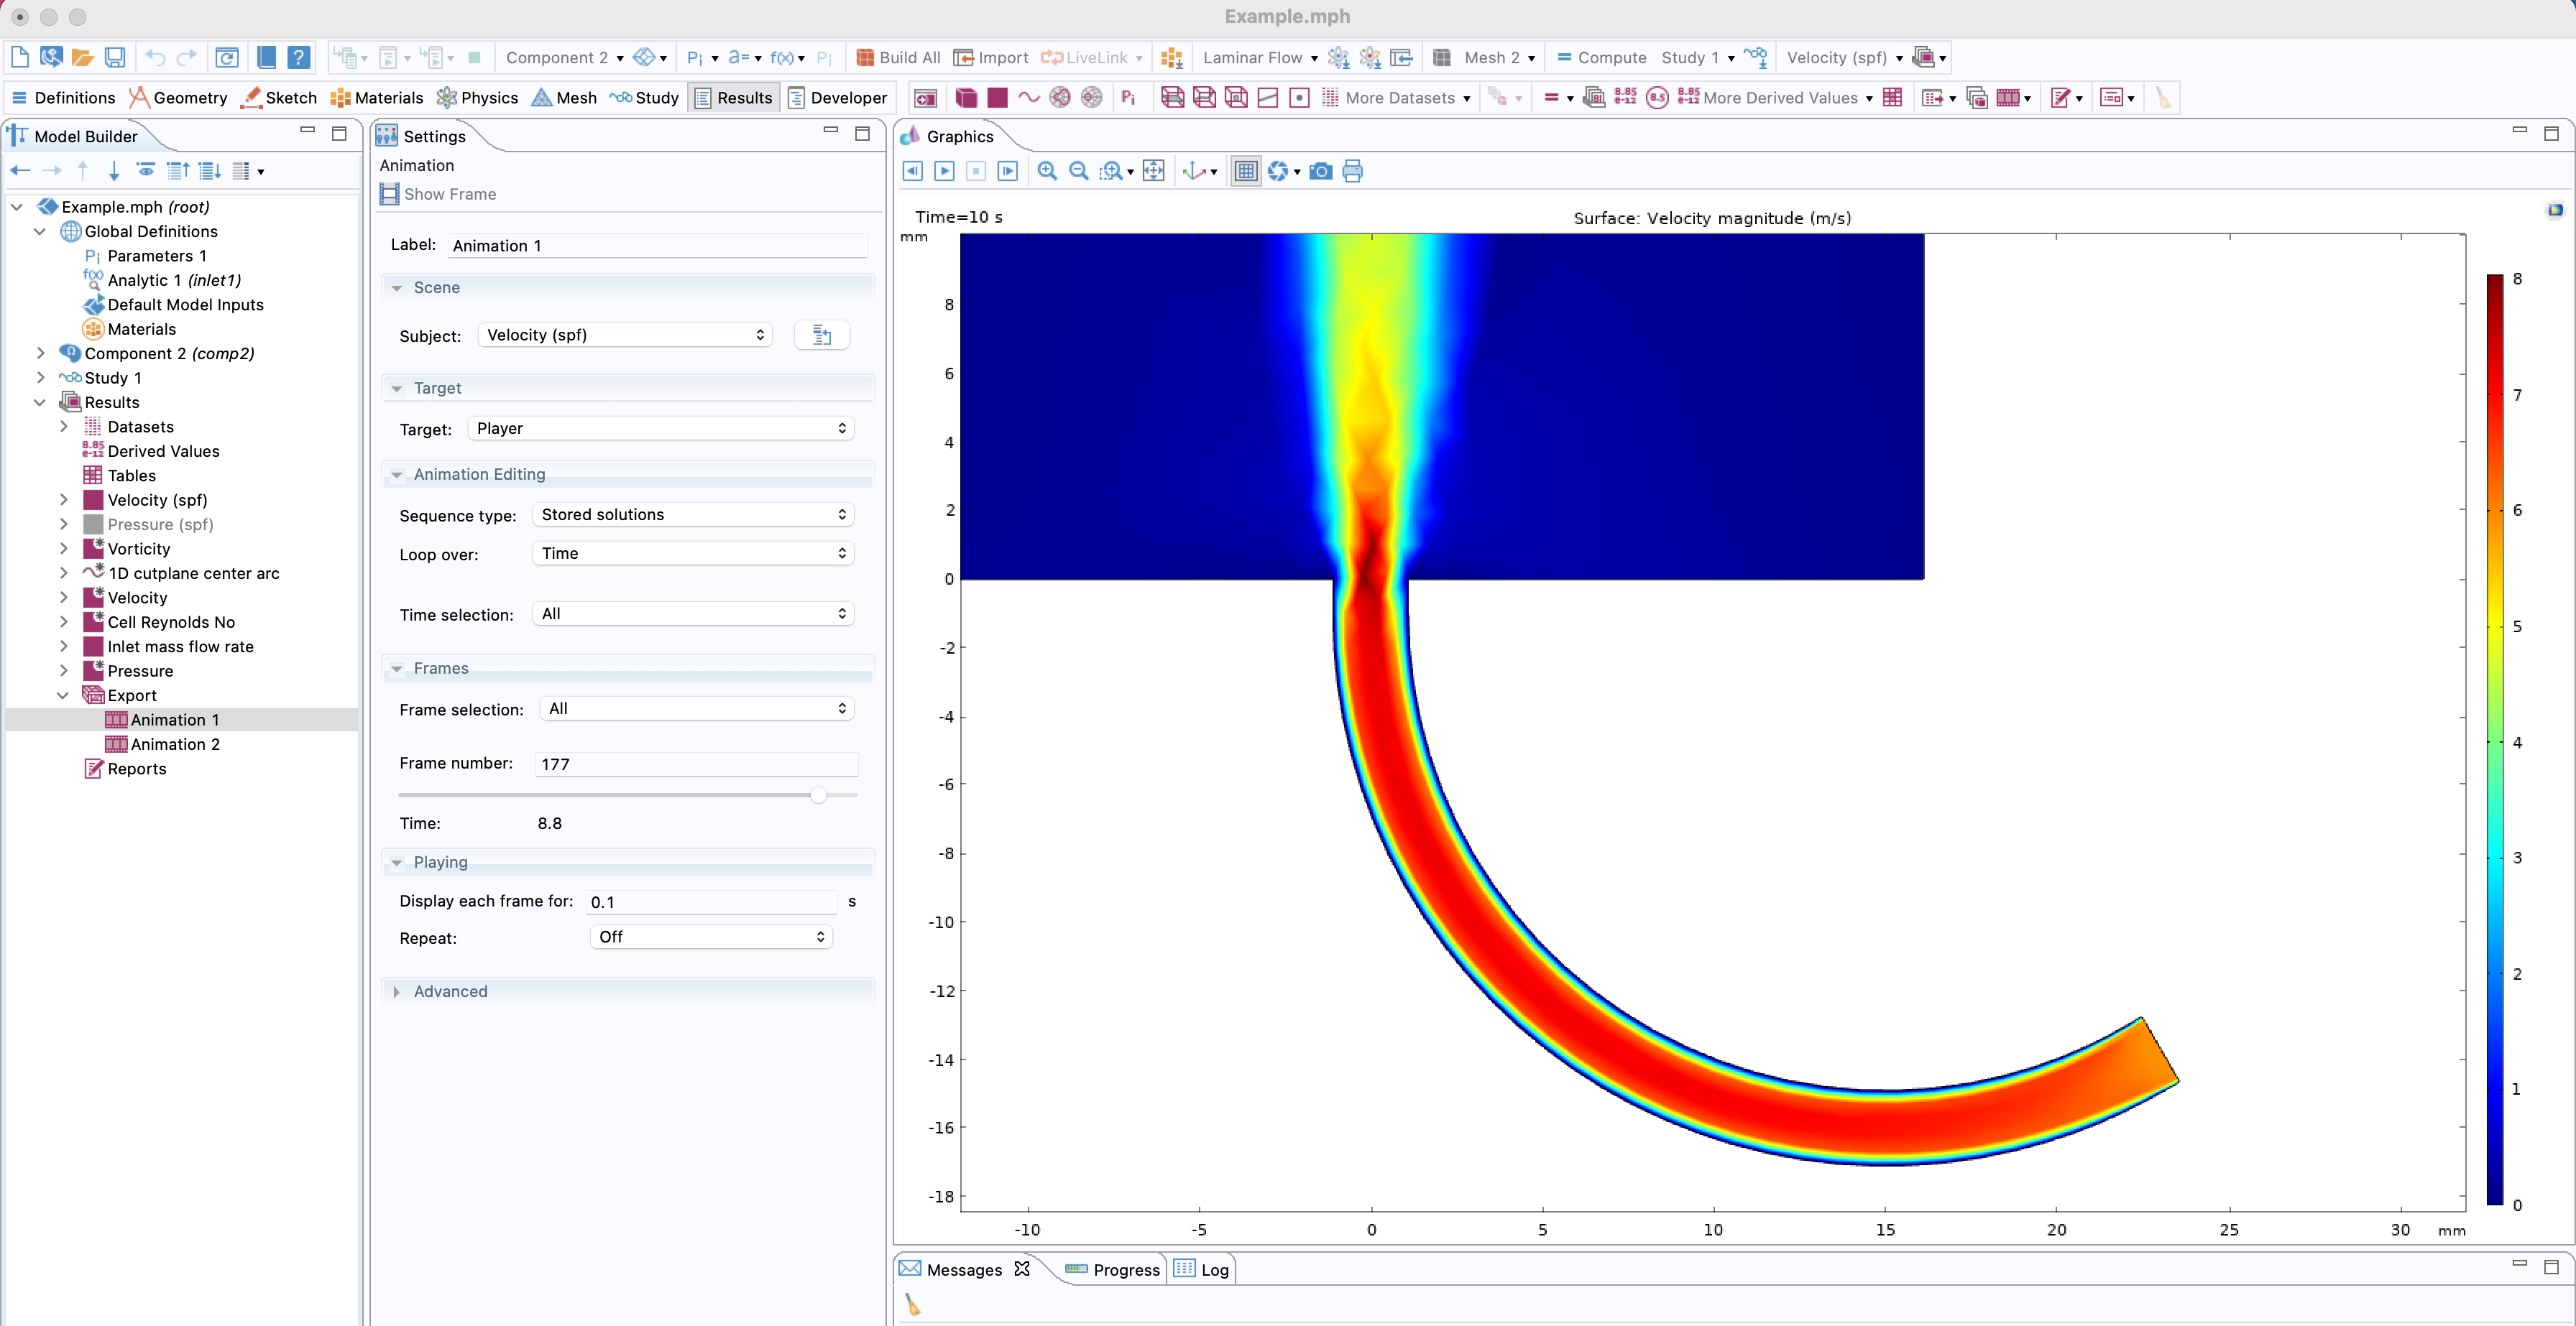Toggle the grid display button in Graphics toolbar
The image size is (2576, 1326).
pos(1245,171)
